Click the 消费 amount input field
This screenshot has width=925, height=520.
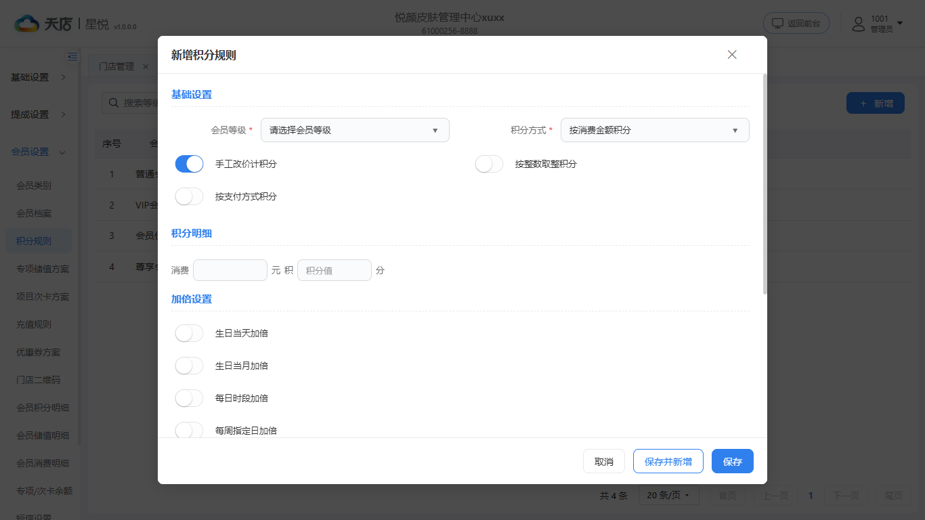point(230,270)
